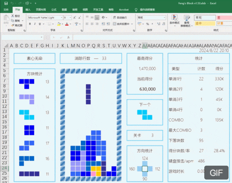Click the accounting number format icon
Image resolution: width=232 pixels, height=183 pixels.
(139, 24)
